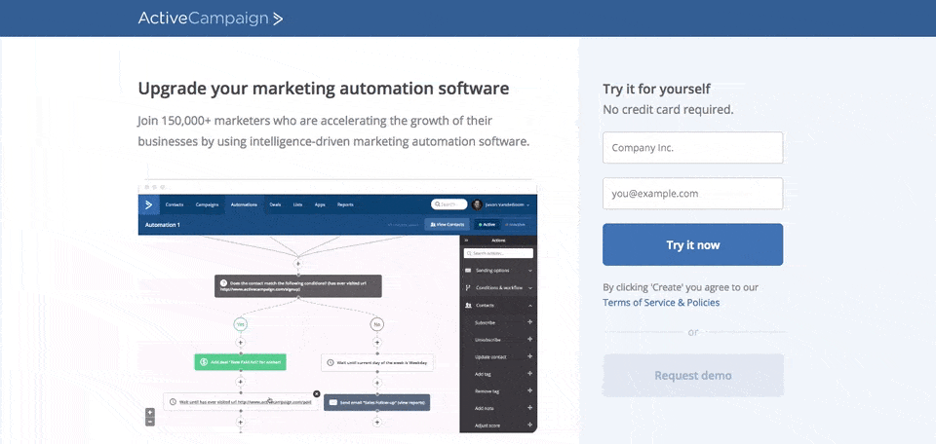Viewport: 936px width, 444px height.
Task: Click the plus next to Adjust score
Action: pyautogui.click(x=529, y=425)
